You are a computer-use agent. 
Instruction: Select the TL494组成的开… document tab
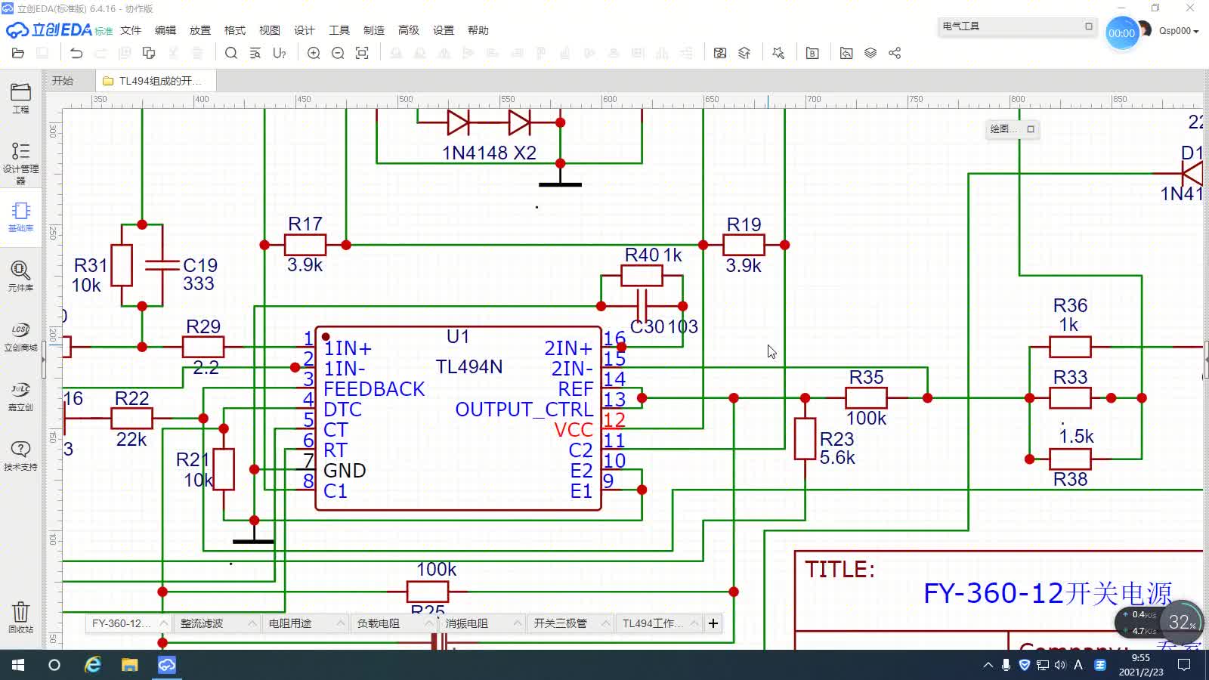(156, 81)
